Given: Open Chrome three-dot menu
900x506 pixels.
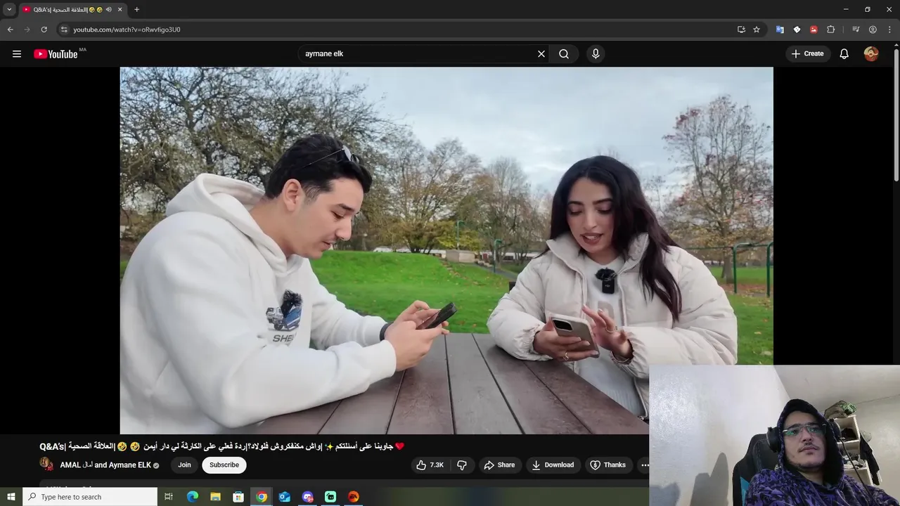Looking at the screenshot, I should (890, 30).
